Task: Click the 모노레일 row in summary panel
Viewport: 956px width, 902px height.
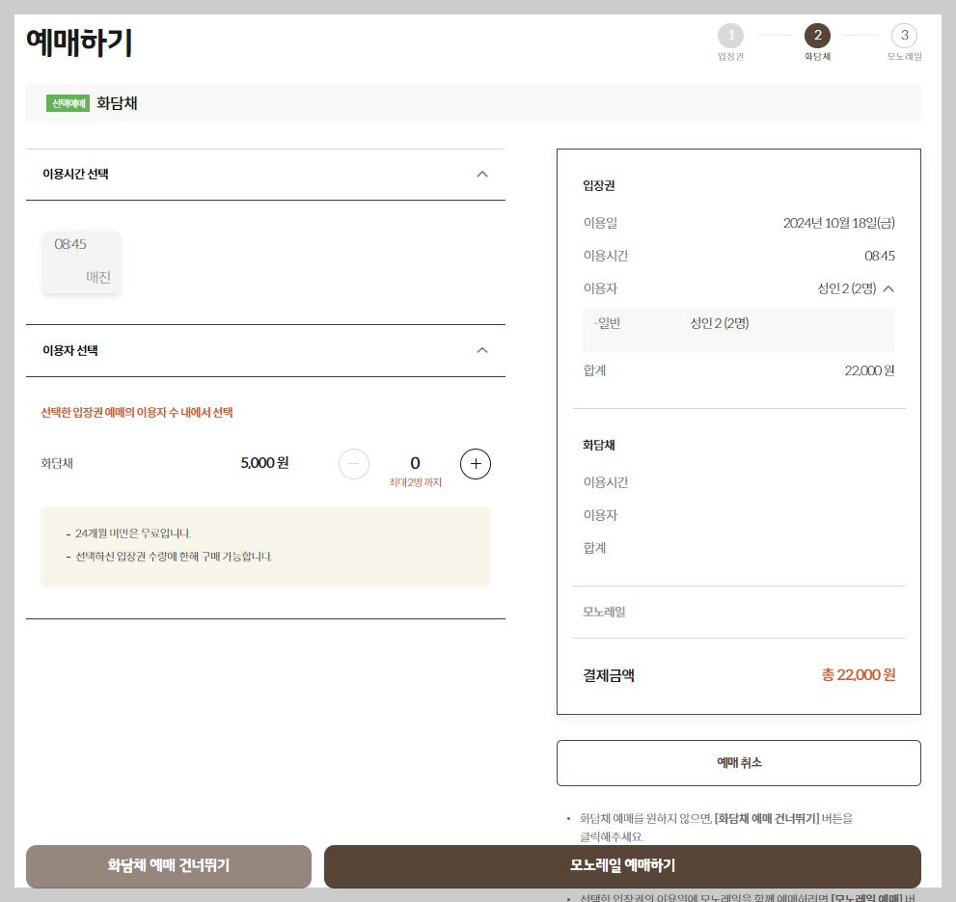Action: (738, 612)
